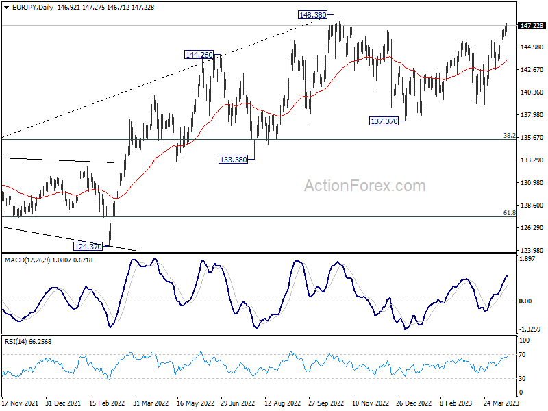This screenshot has height=411, width=548.
Task: Select the 31 Dec 2021 date label
Action: [x=63, y=403]
